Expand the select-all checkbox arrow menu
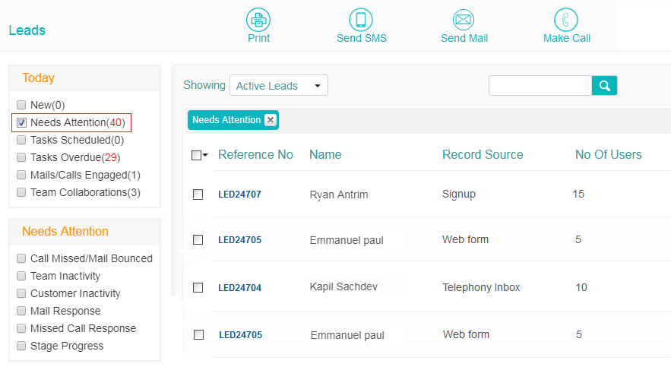This screenshot has height=367, width=671. click(205, 155)
